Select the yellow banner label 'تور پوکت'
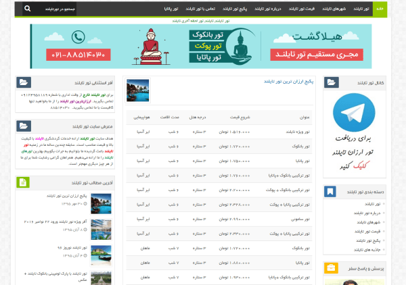 [x=208, y=46]
